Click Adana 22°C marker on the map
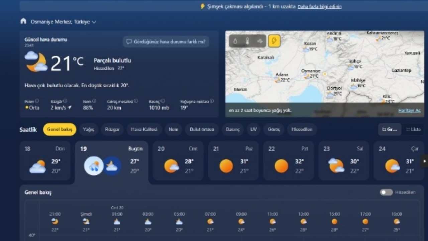The image size is (428, 241). (x=282, y=78)
